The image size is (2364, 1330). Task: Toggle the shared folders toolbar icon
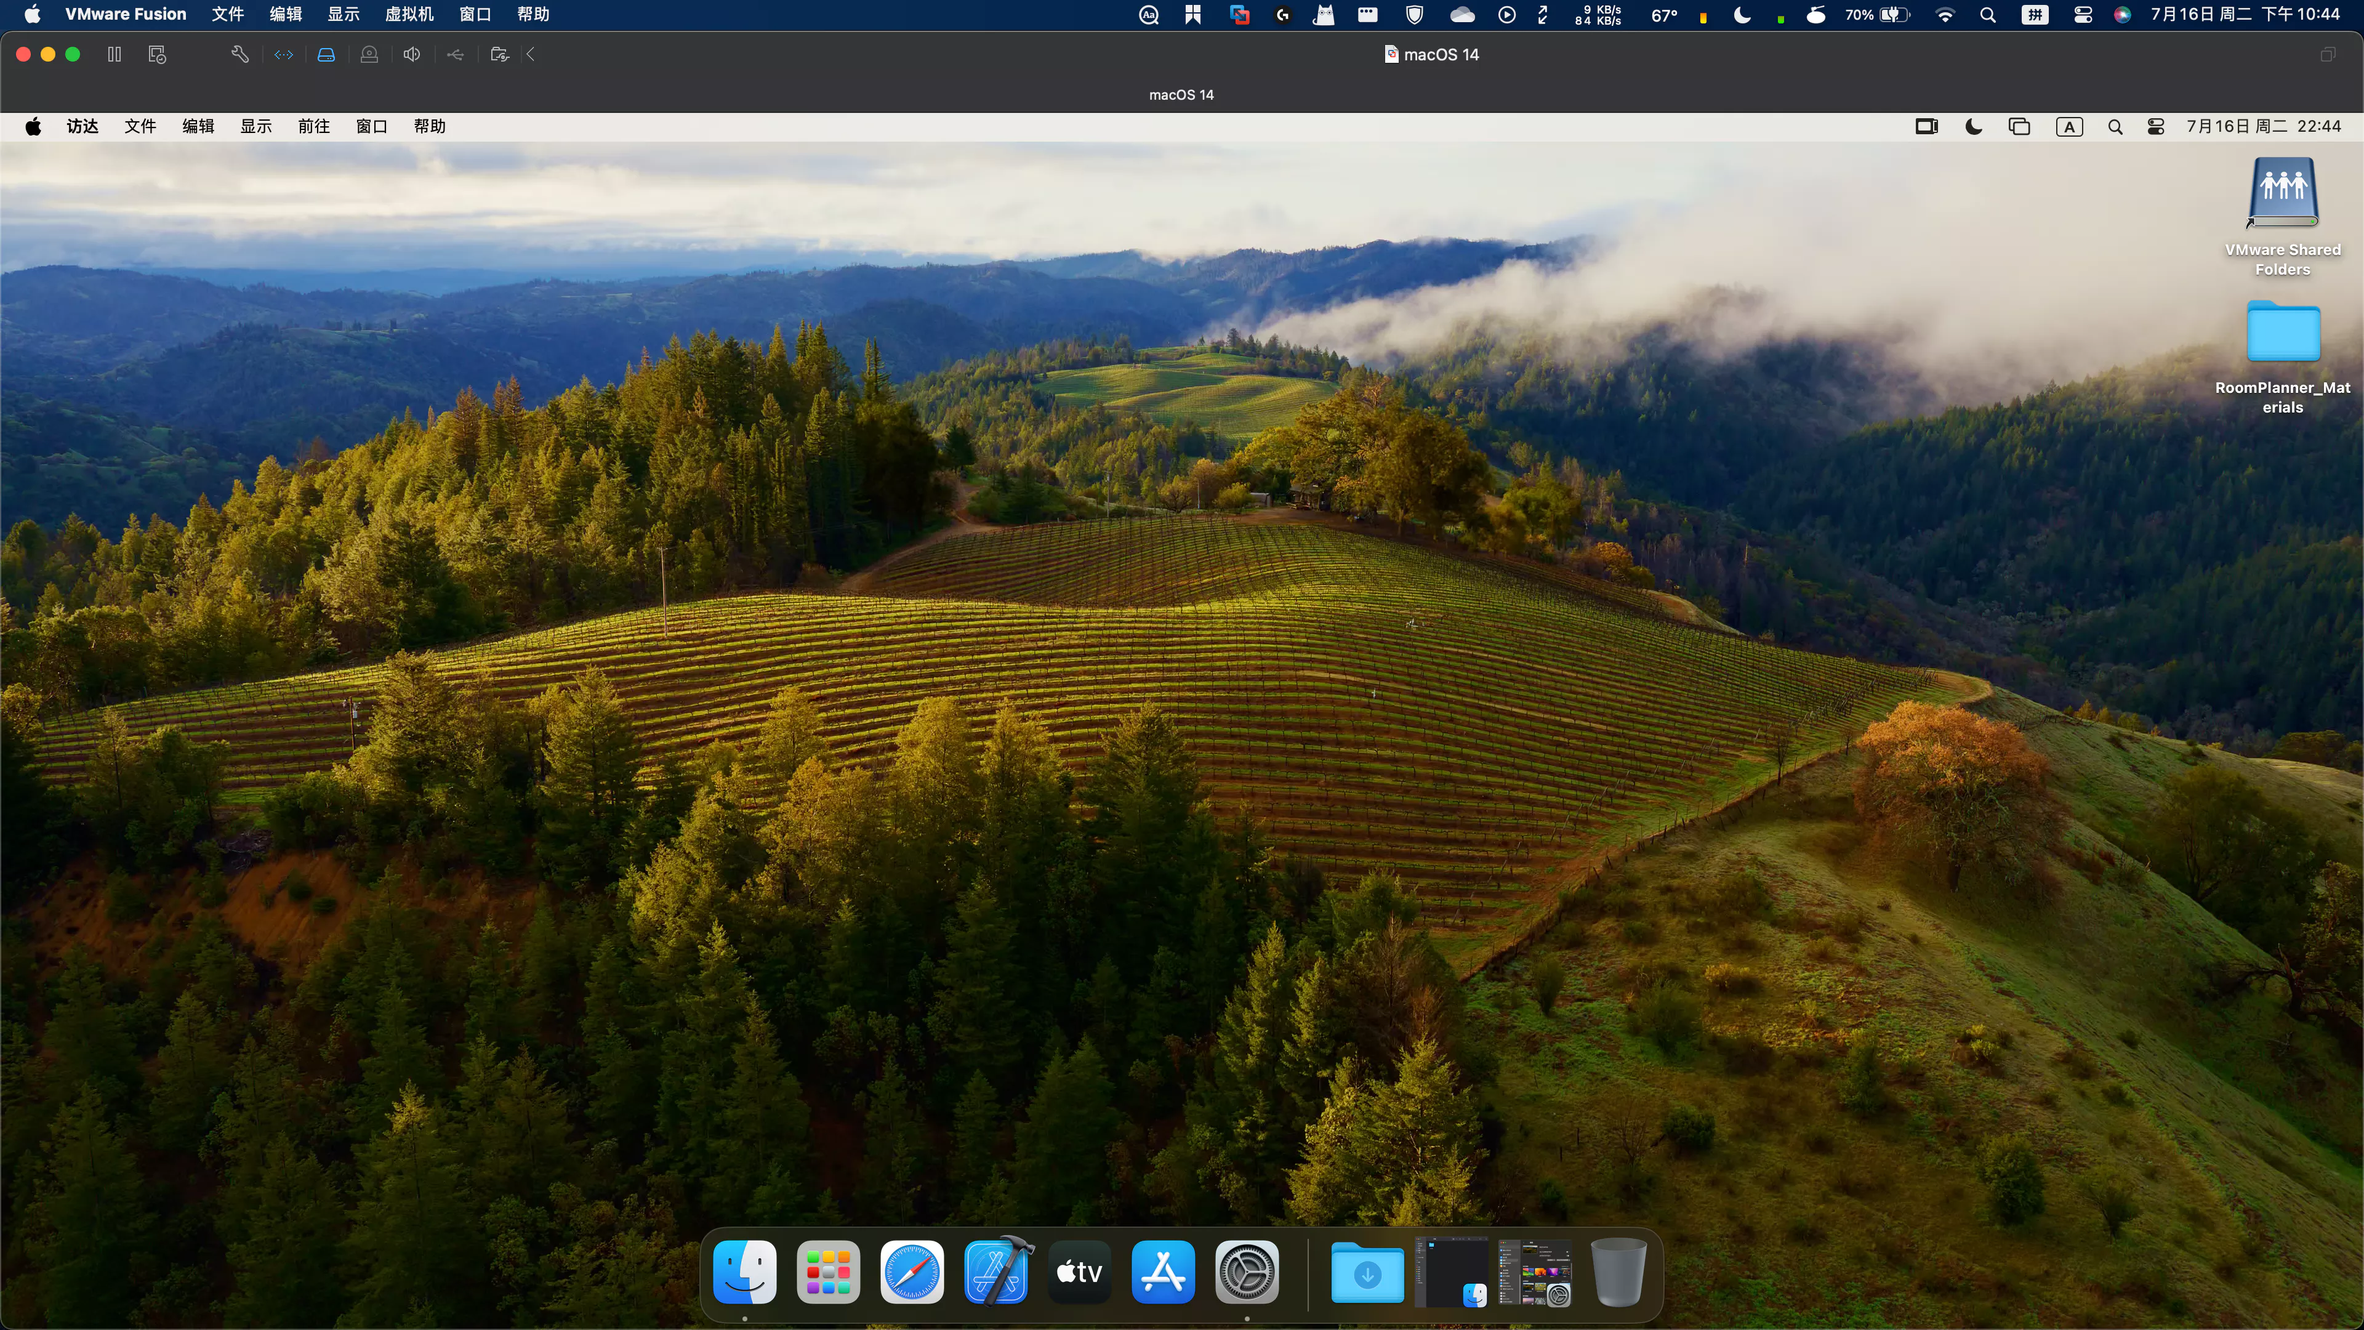pos(499,55)
